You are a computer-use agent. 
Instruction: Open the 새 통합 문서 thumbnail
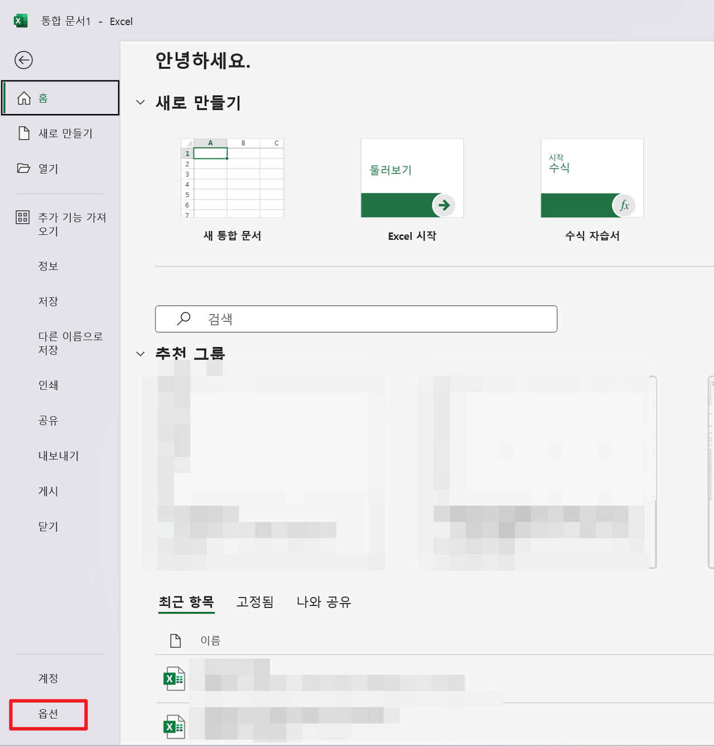click(232, 178)
